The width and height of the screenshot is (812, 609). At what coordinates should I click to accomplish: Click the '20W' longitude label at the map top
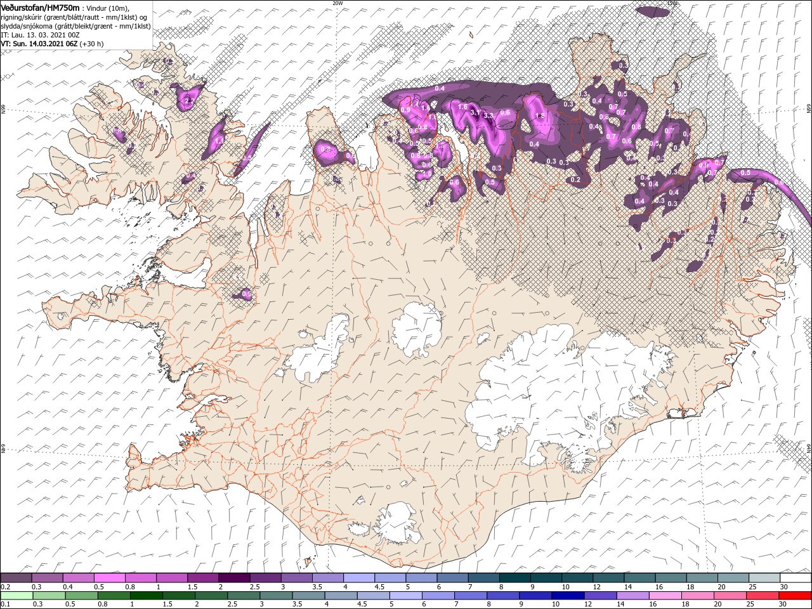(337, 3)
